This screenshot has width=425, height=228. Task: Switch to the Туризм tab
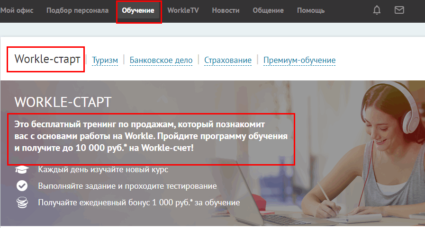(x=105, y=60)
